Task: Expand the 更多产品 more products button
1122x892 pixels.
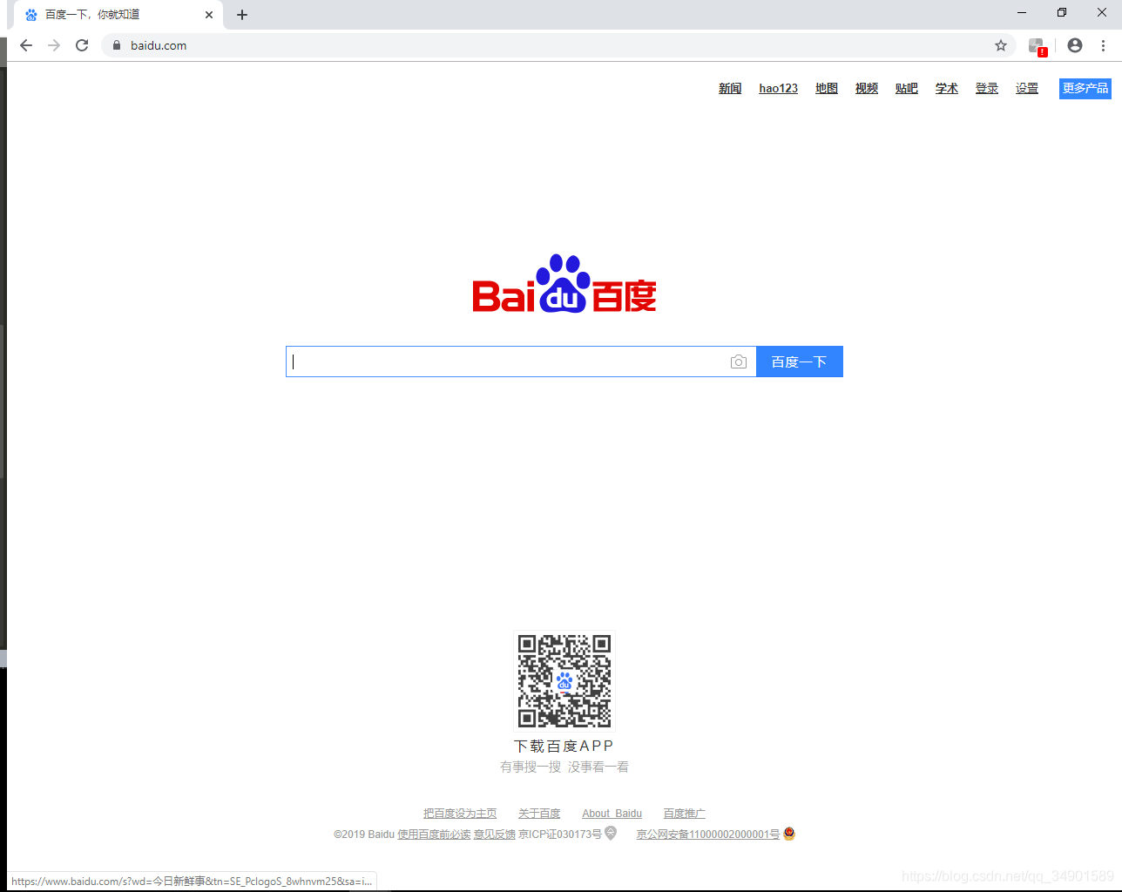Action: (x=1085, y=88)
